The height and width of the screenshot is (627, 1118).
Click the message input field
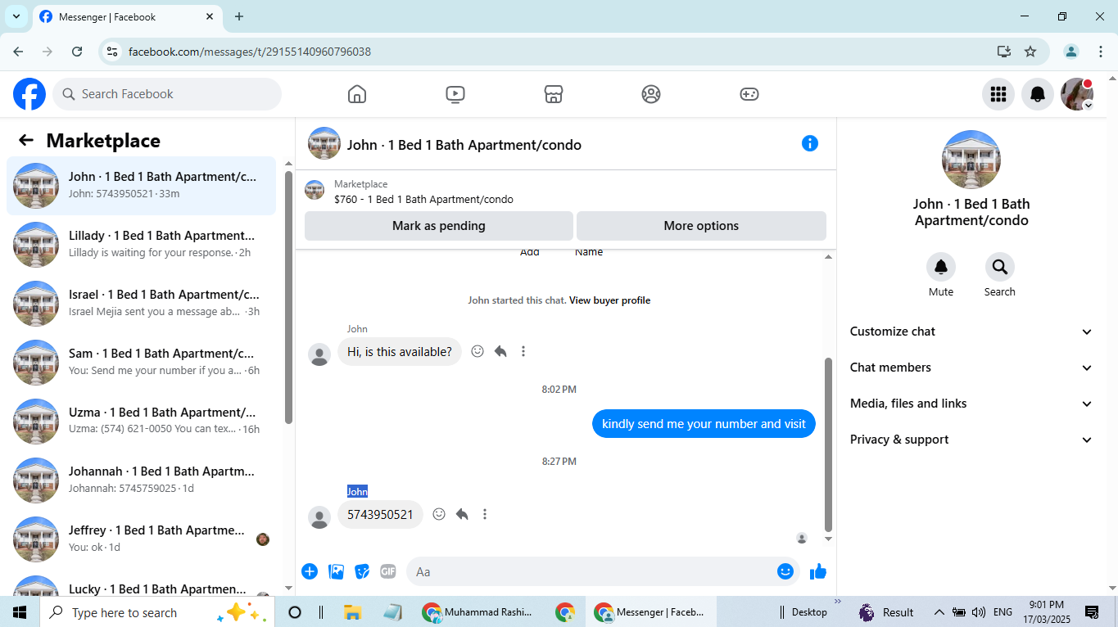(x=593, y=571)
